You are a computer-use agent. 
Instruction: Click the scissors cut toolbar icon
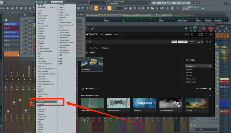pyautogui.click(x=148, y=8)
